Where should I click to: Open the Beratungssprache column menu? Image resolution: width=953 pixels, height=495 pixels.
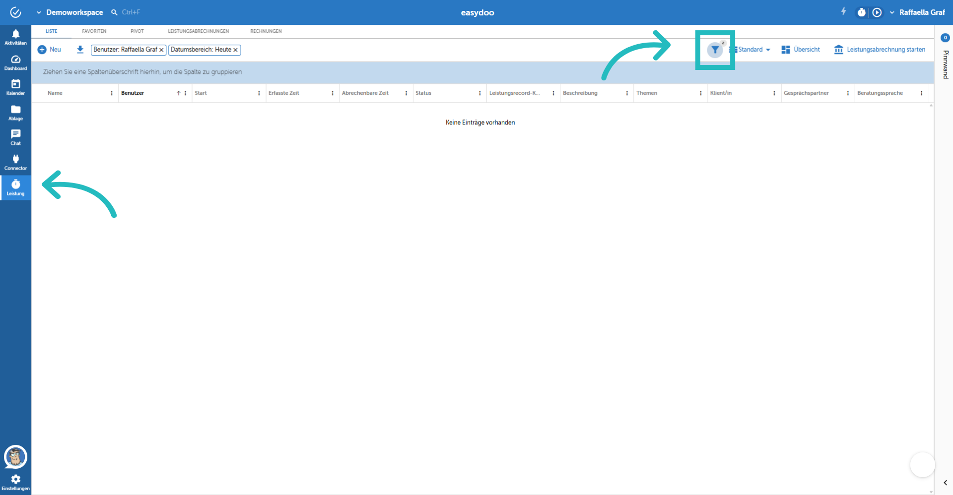pyautogui.click(x=922, y=93)
